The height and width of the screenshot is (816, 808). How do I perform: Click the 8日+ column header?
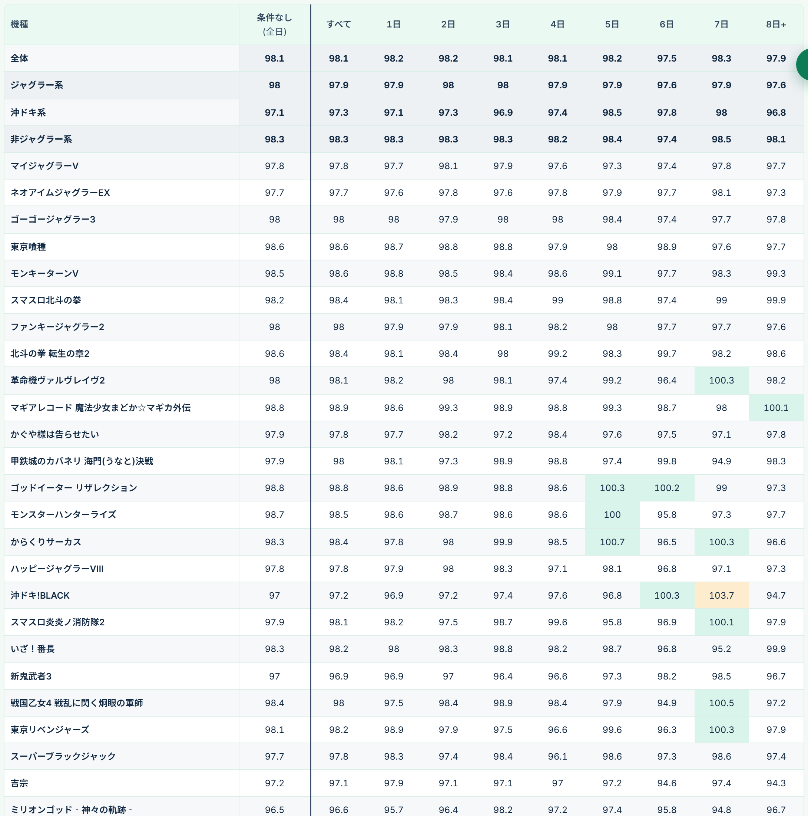(776, 24)
